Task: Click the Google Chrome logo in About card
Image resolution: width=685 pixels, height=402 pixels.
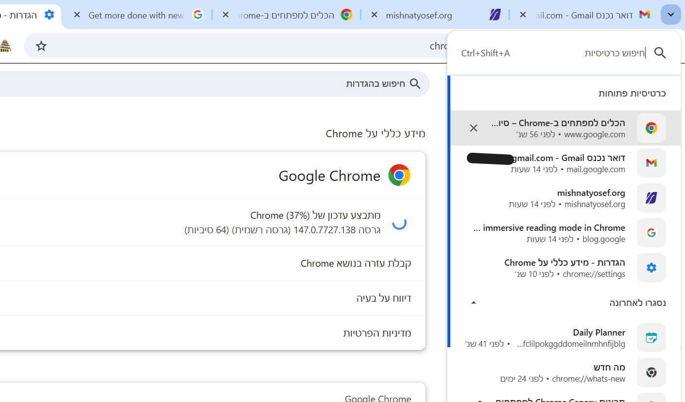Action: tap(399, 176)
